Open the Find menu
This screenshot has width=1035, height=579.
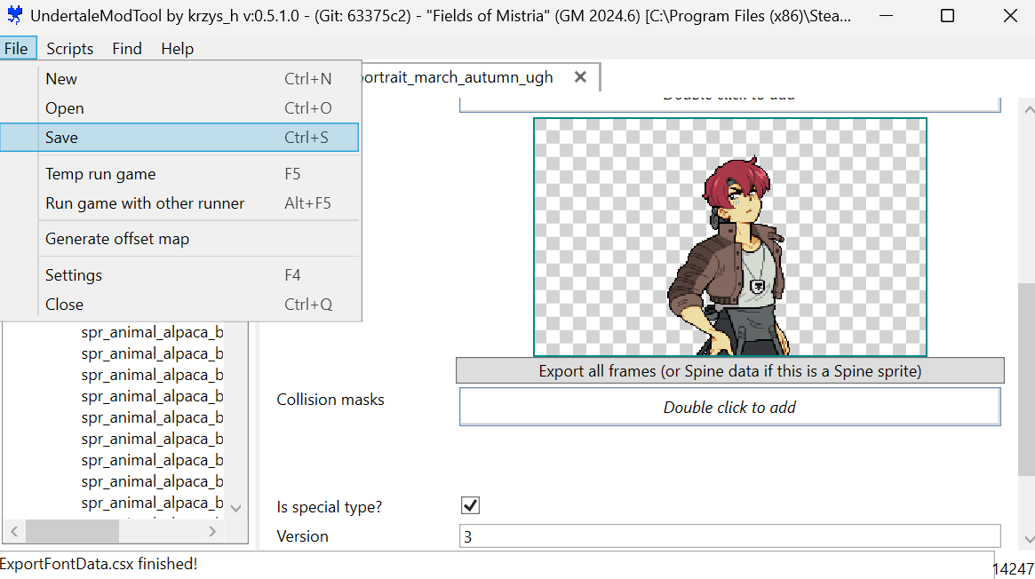pos(127,48)
